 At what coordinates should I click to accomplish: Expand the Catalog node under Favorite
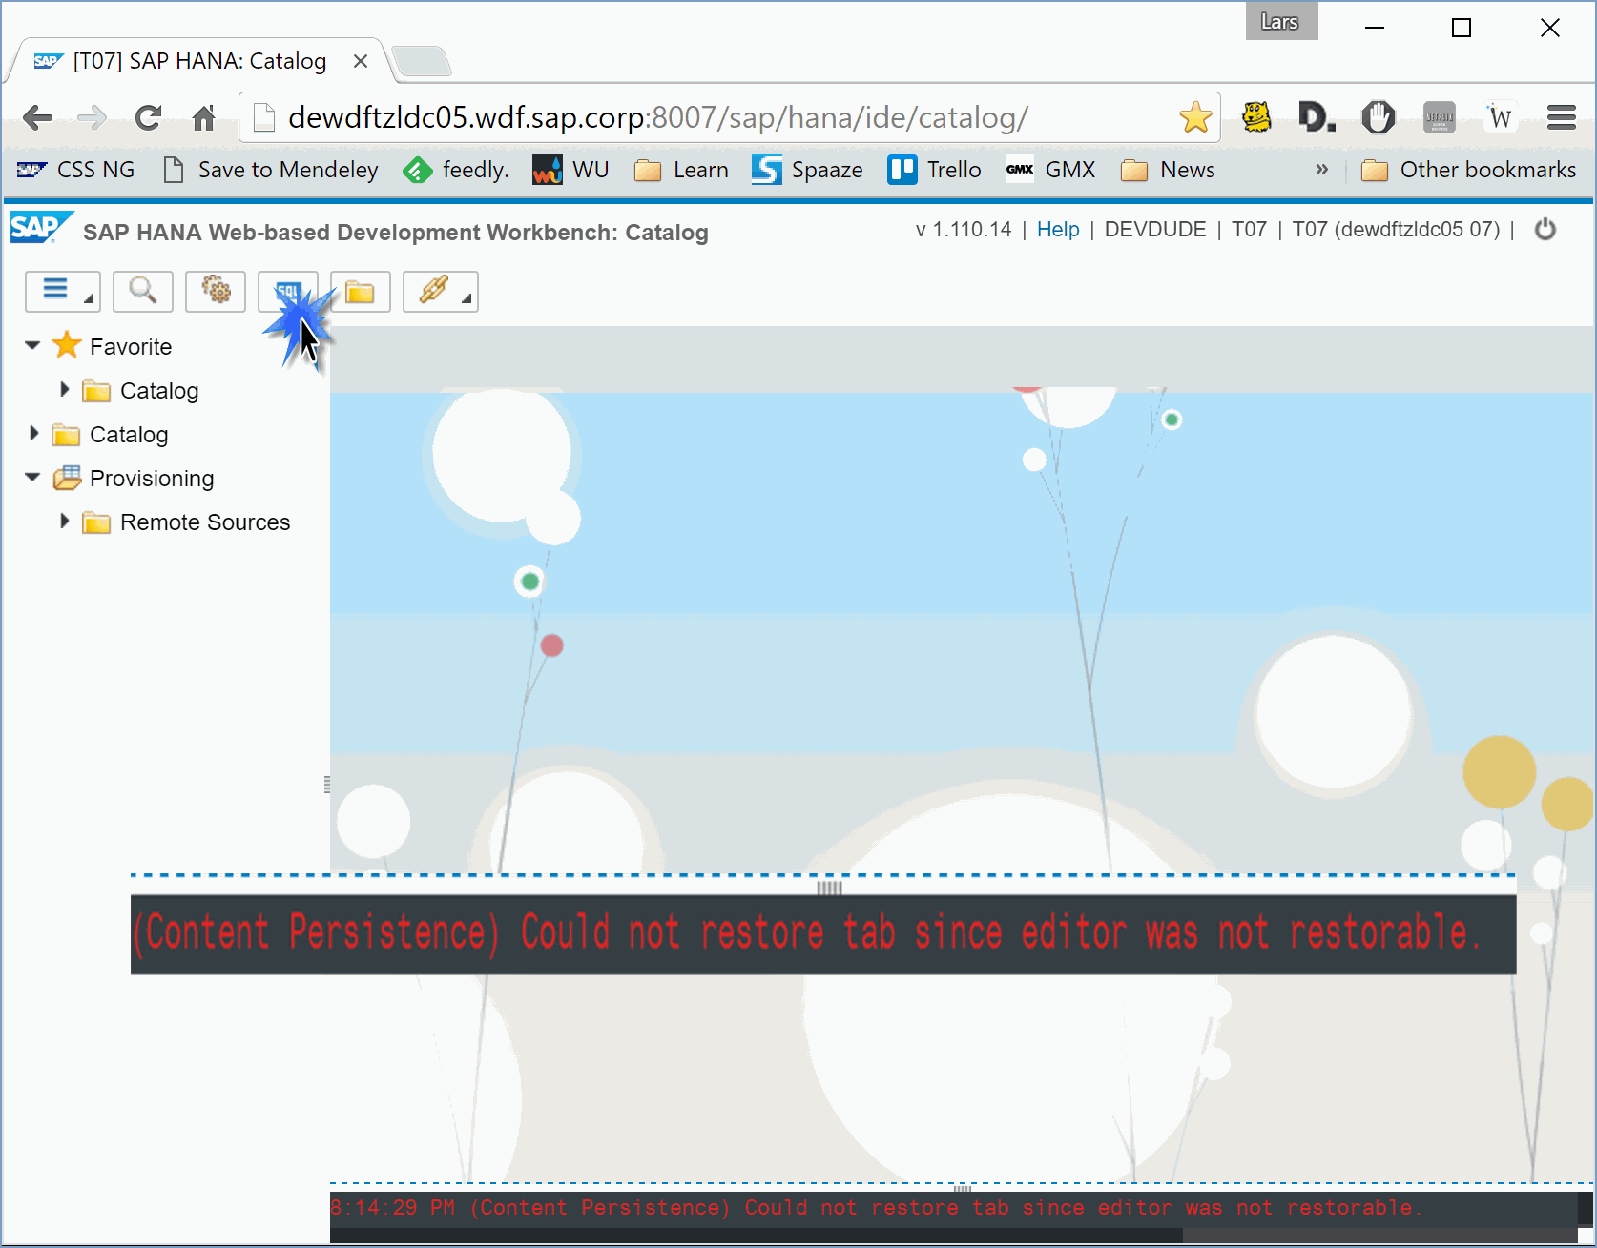64,389
